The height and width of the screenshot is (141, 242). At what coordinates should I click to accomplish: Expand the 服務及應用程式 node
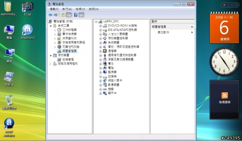[51, 64]
